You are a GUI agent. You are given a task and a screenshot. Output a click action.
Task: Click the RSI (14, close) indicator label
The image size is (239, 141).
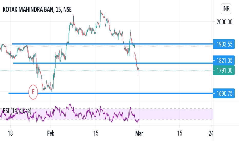17,111
